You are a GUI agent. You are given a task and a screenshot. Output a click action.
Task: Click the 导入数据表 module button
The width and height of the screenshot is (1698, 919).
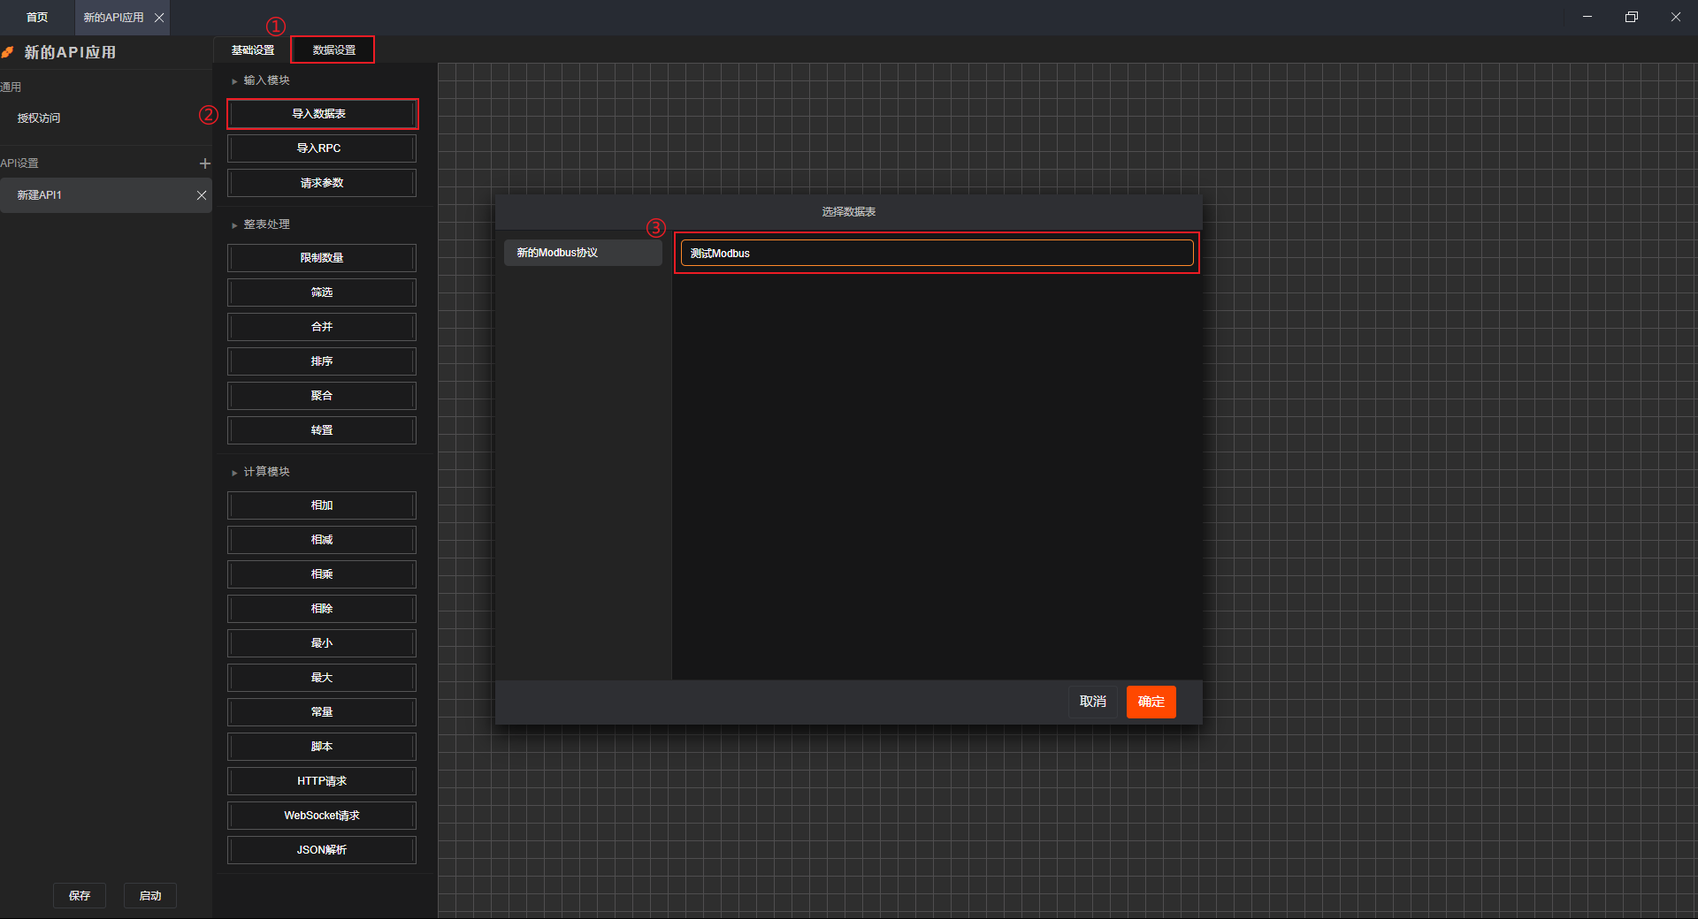click(x=321, y=114)
